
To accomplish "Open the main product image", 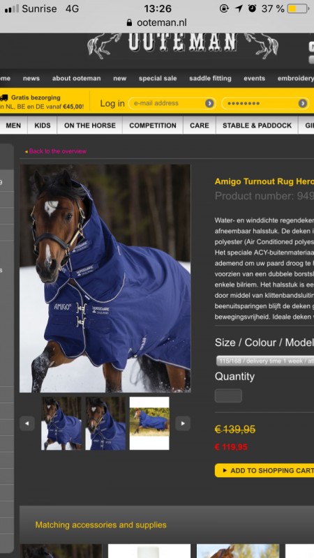I will pos(105,278).
